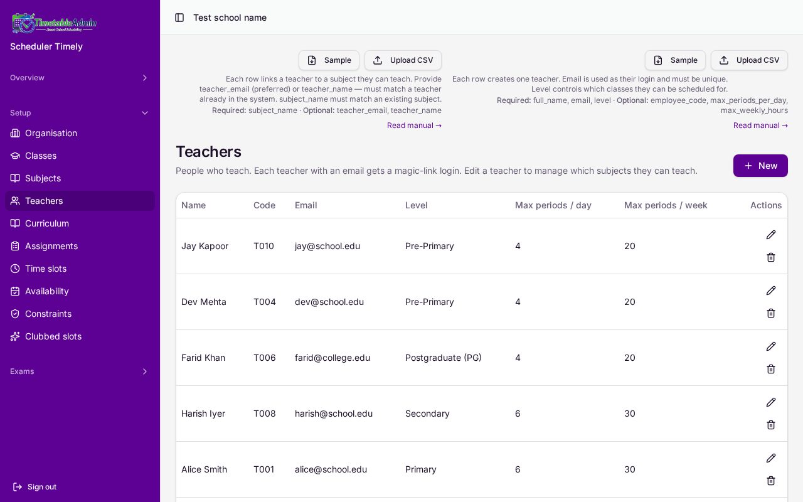803x502 pixels.
Task: Toggle the sidebar panel icon
Action: point(179,18)
